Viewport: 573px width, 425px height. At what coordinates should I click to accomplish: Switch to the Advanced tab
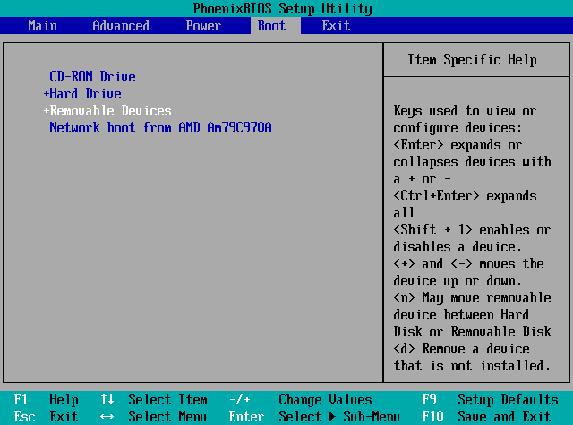(x=121, y=25)
